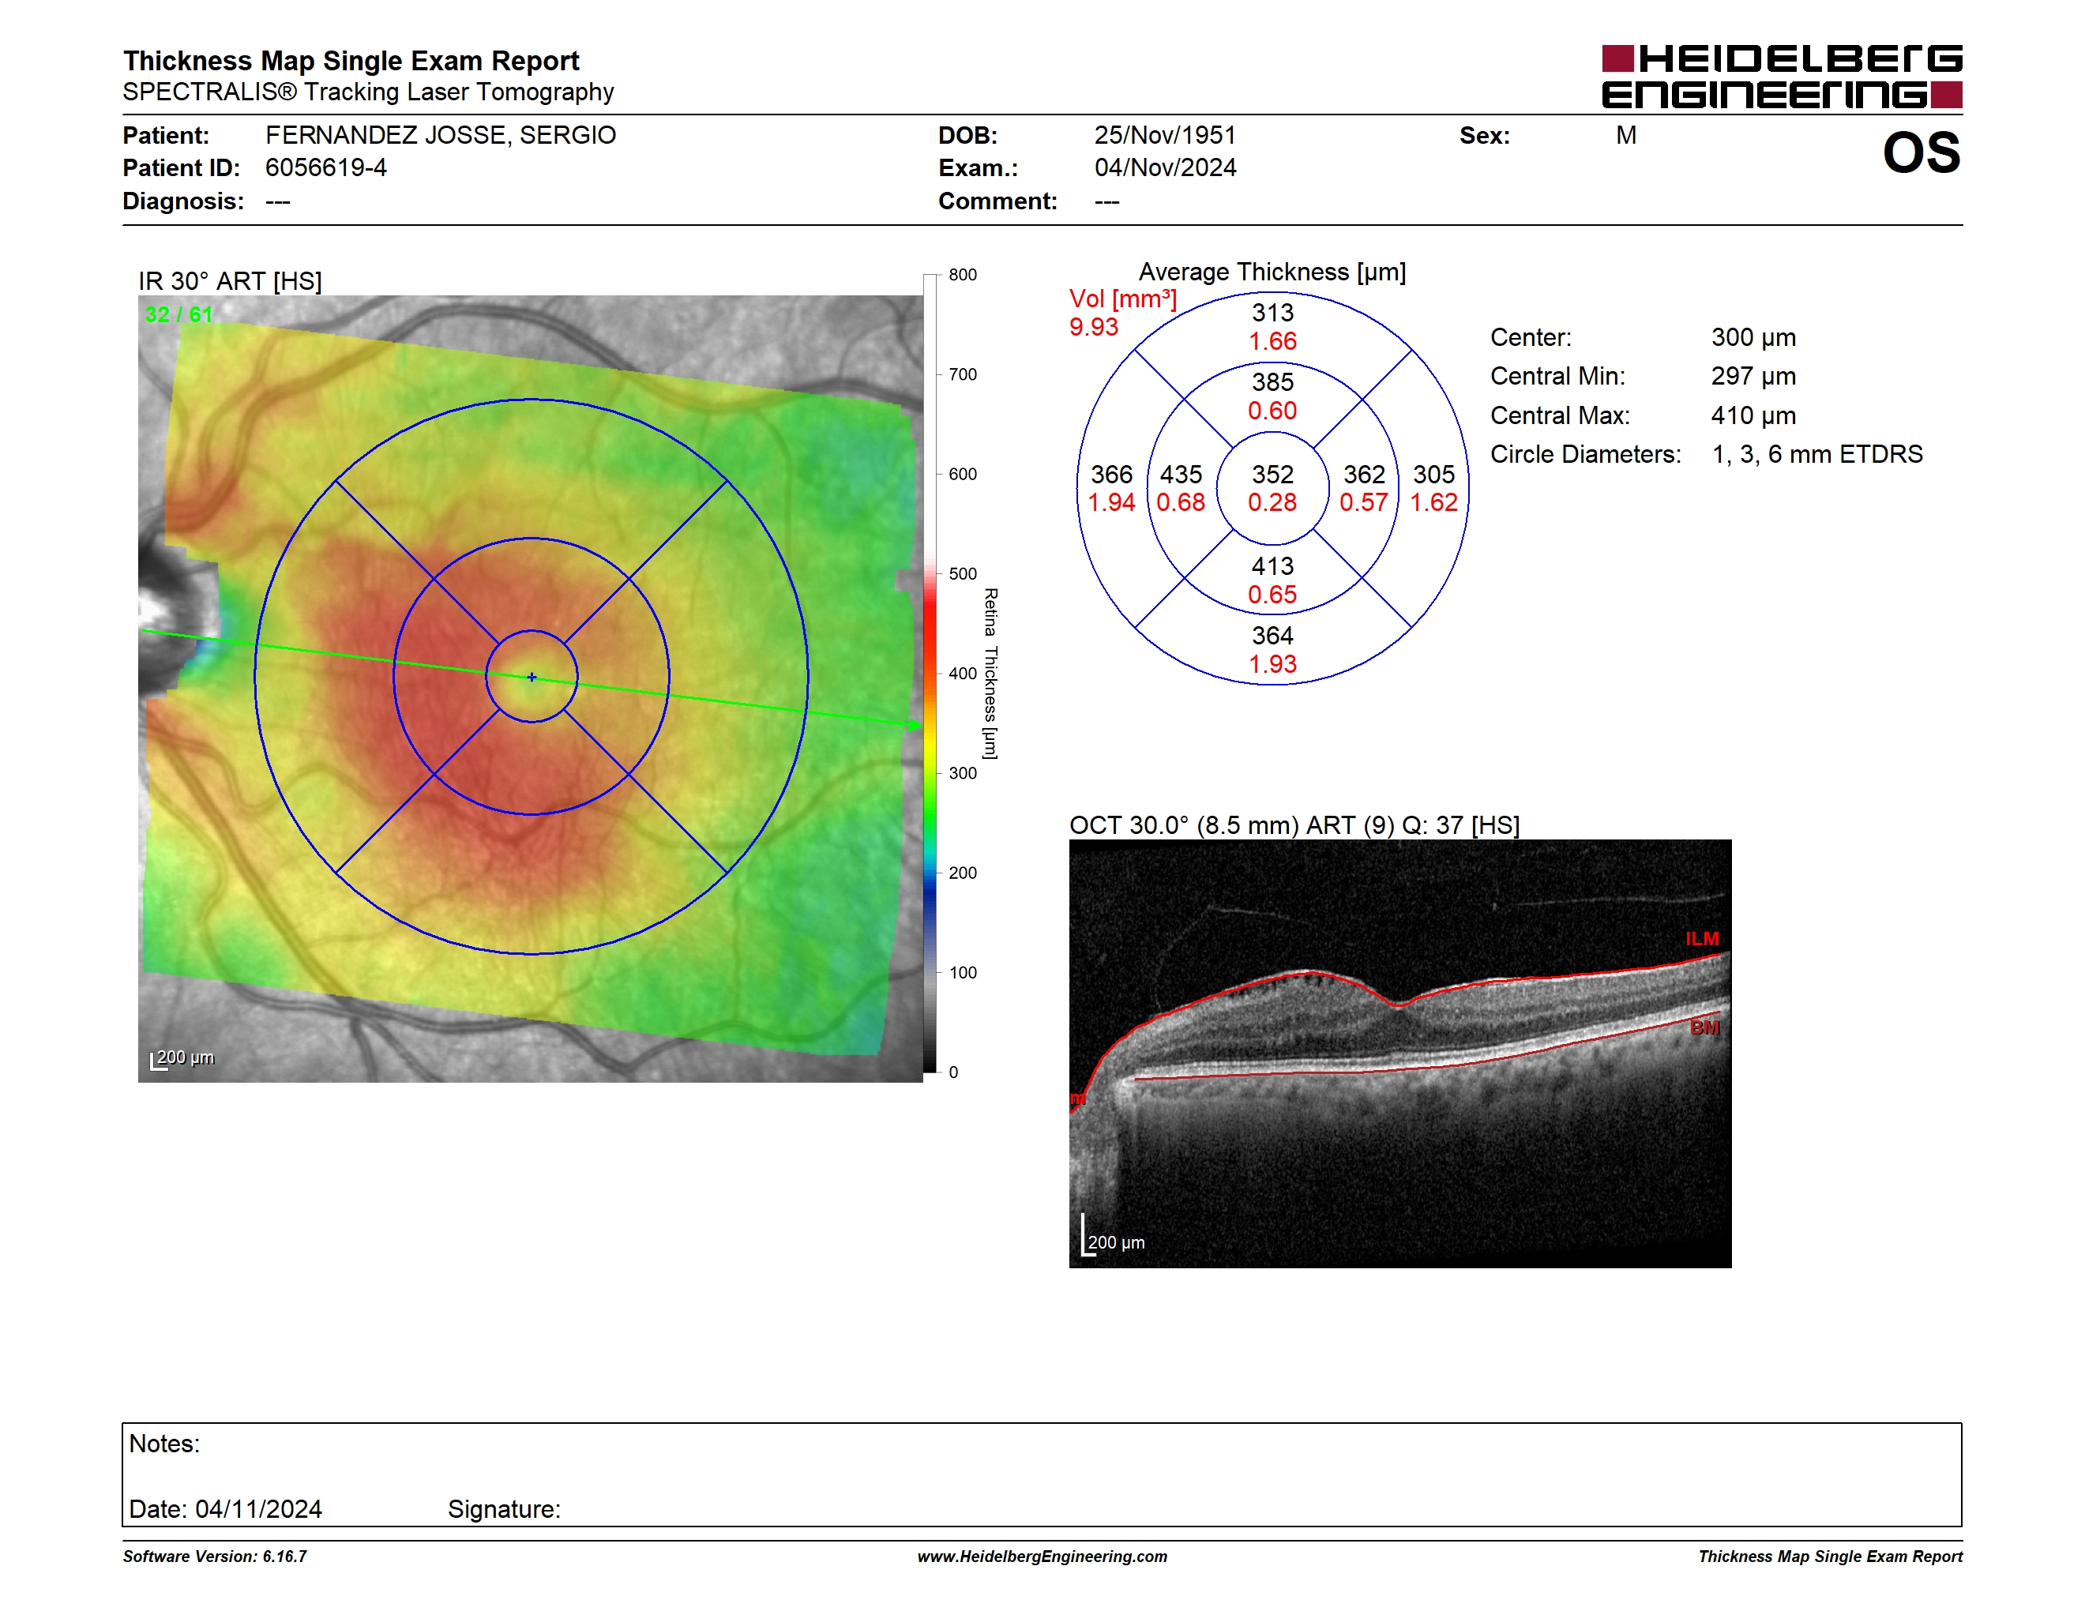Click the retinal thickness fundus map image
The width and height of the screenshot is (2085, 1611).
(530, 688)
